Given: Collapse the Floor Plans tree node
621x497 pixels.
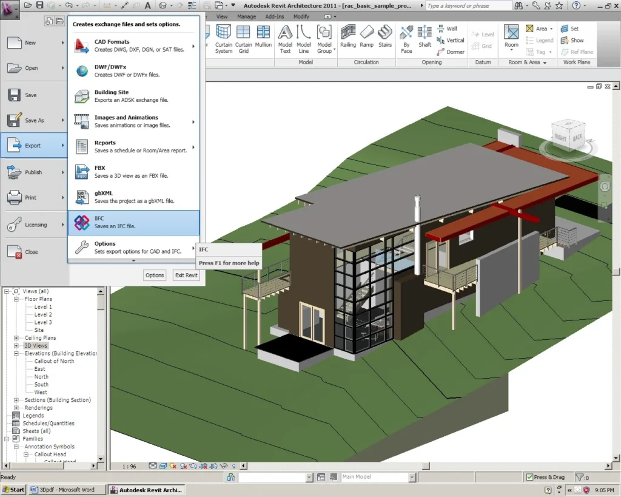Looking at the screenshot, I should (x=16, y=299).
